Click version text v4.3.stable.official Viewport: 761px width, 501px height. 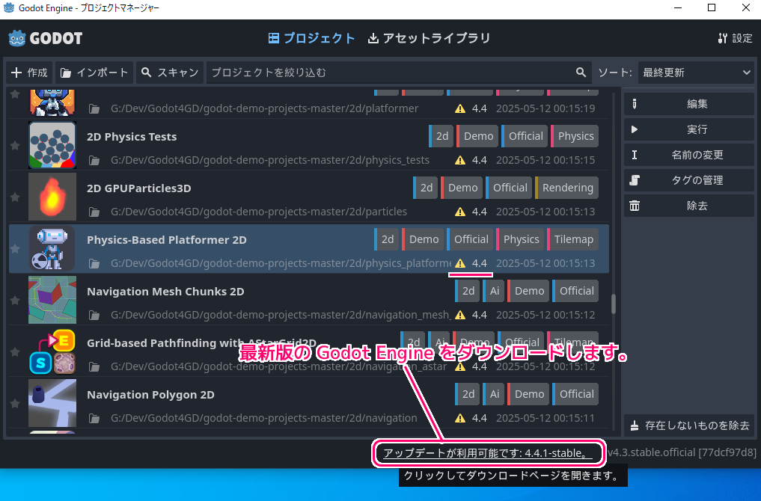682,452
